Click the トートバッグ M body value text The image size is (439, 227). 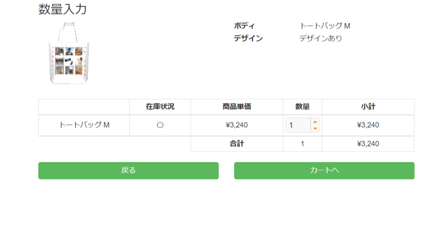(x=325, y=26)
